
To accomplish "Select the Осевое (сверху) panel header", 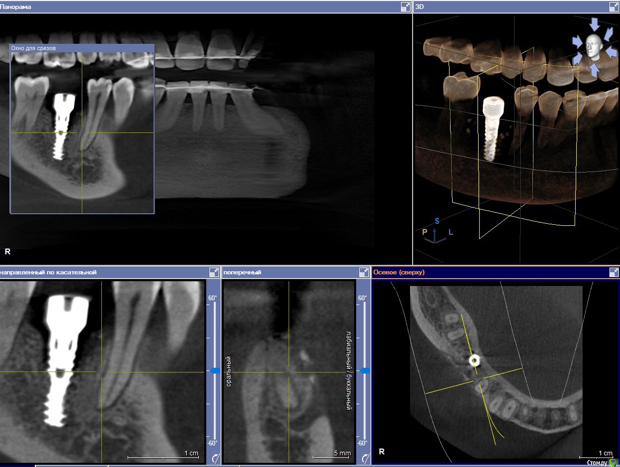I will (398, 272).
